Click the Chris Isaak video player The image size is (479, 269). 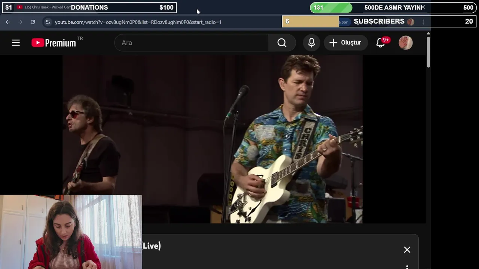[213, 139]
